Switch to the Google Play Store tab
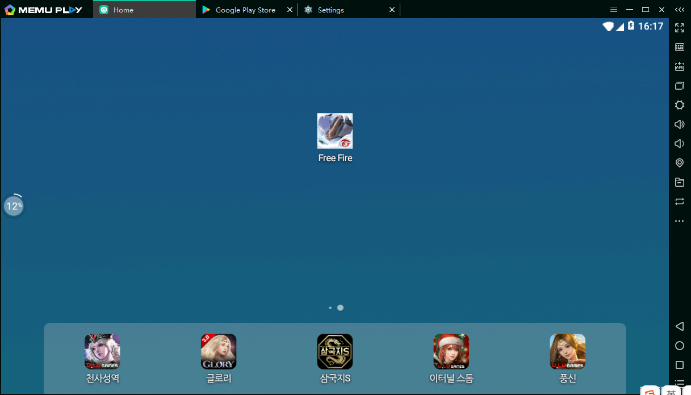The width and height of the screenshot is (691, 395). click(245, 10)
